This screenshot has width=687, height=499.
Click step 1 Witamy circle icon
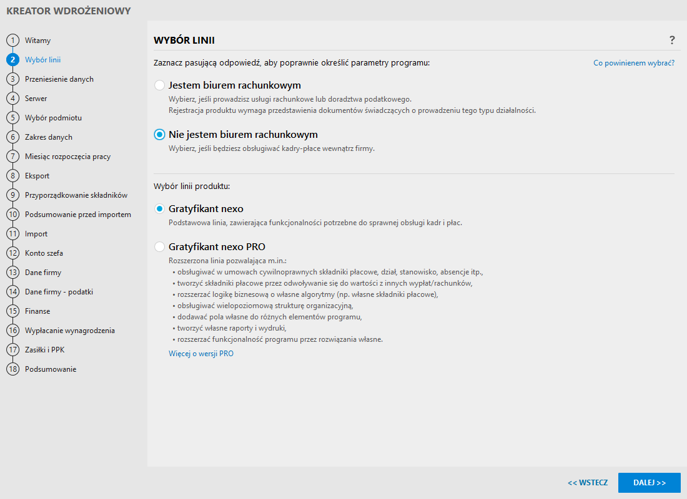[x=12, y=41]
